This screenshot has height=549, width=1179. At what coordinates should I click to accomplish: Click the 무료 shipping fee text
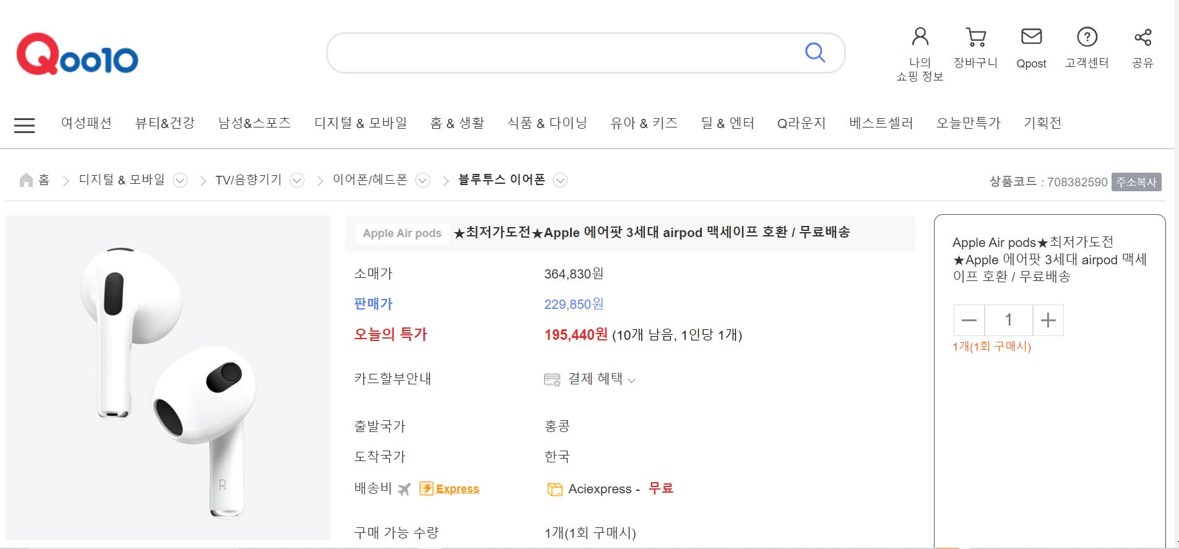[x=660, y=488]
